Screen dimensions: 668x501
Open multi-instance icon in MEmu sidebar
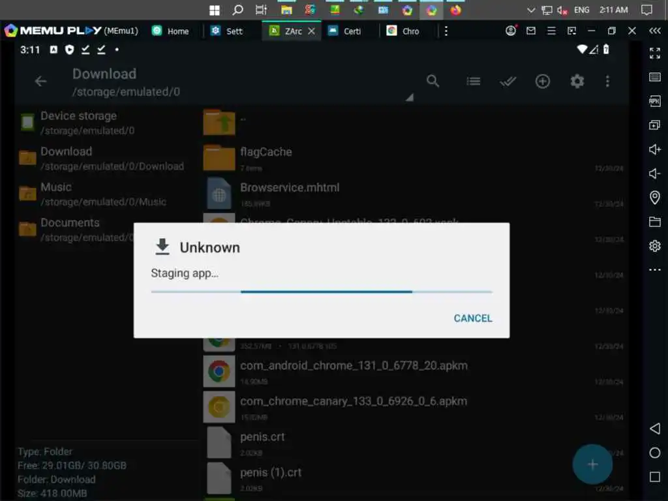pos(655,125)
